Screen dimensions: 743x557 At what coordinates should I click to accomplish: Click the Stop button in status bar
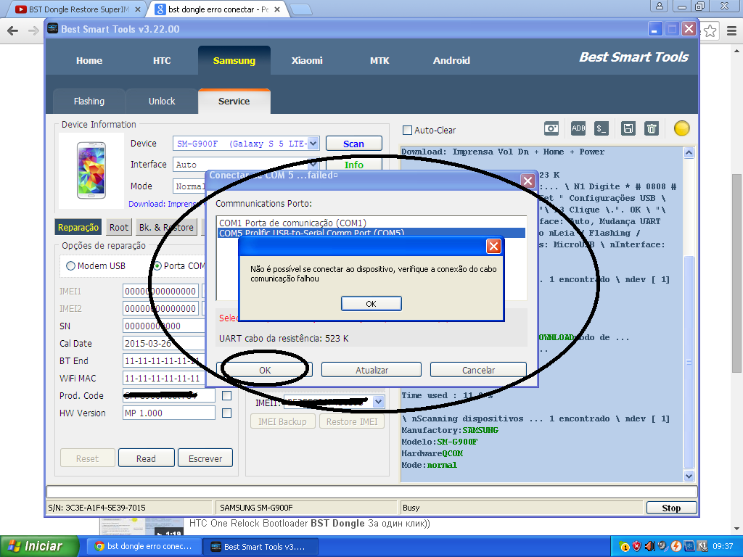click(671, 508)
